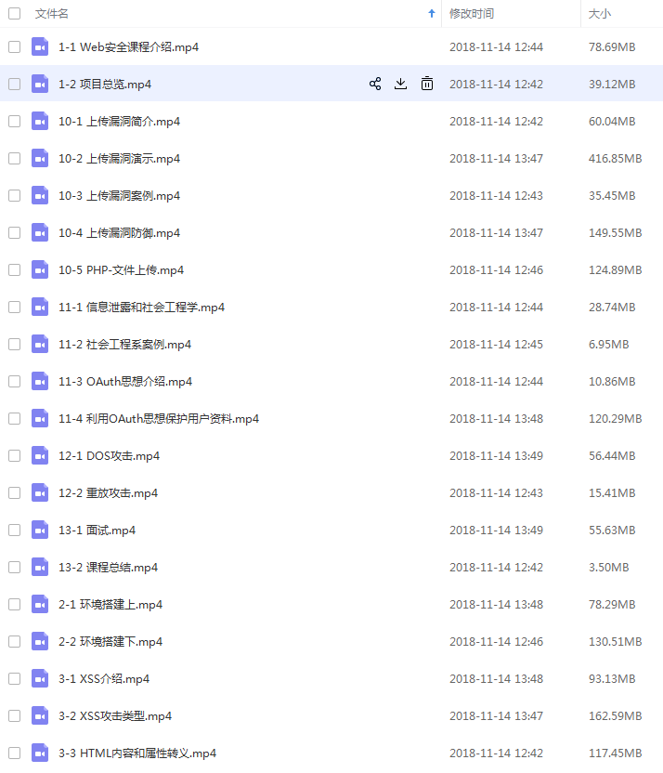Click video icon of 10-3 上传漏洞案例.mp4
The width and height of the screenshot is (663, 773).
40,196
